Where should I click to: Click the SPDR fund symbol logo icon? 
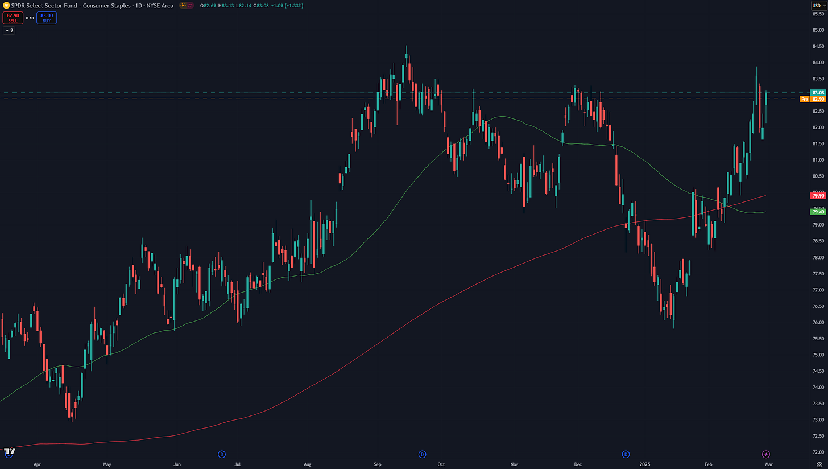pos(6,5)
